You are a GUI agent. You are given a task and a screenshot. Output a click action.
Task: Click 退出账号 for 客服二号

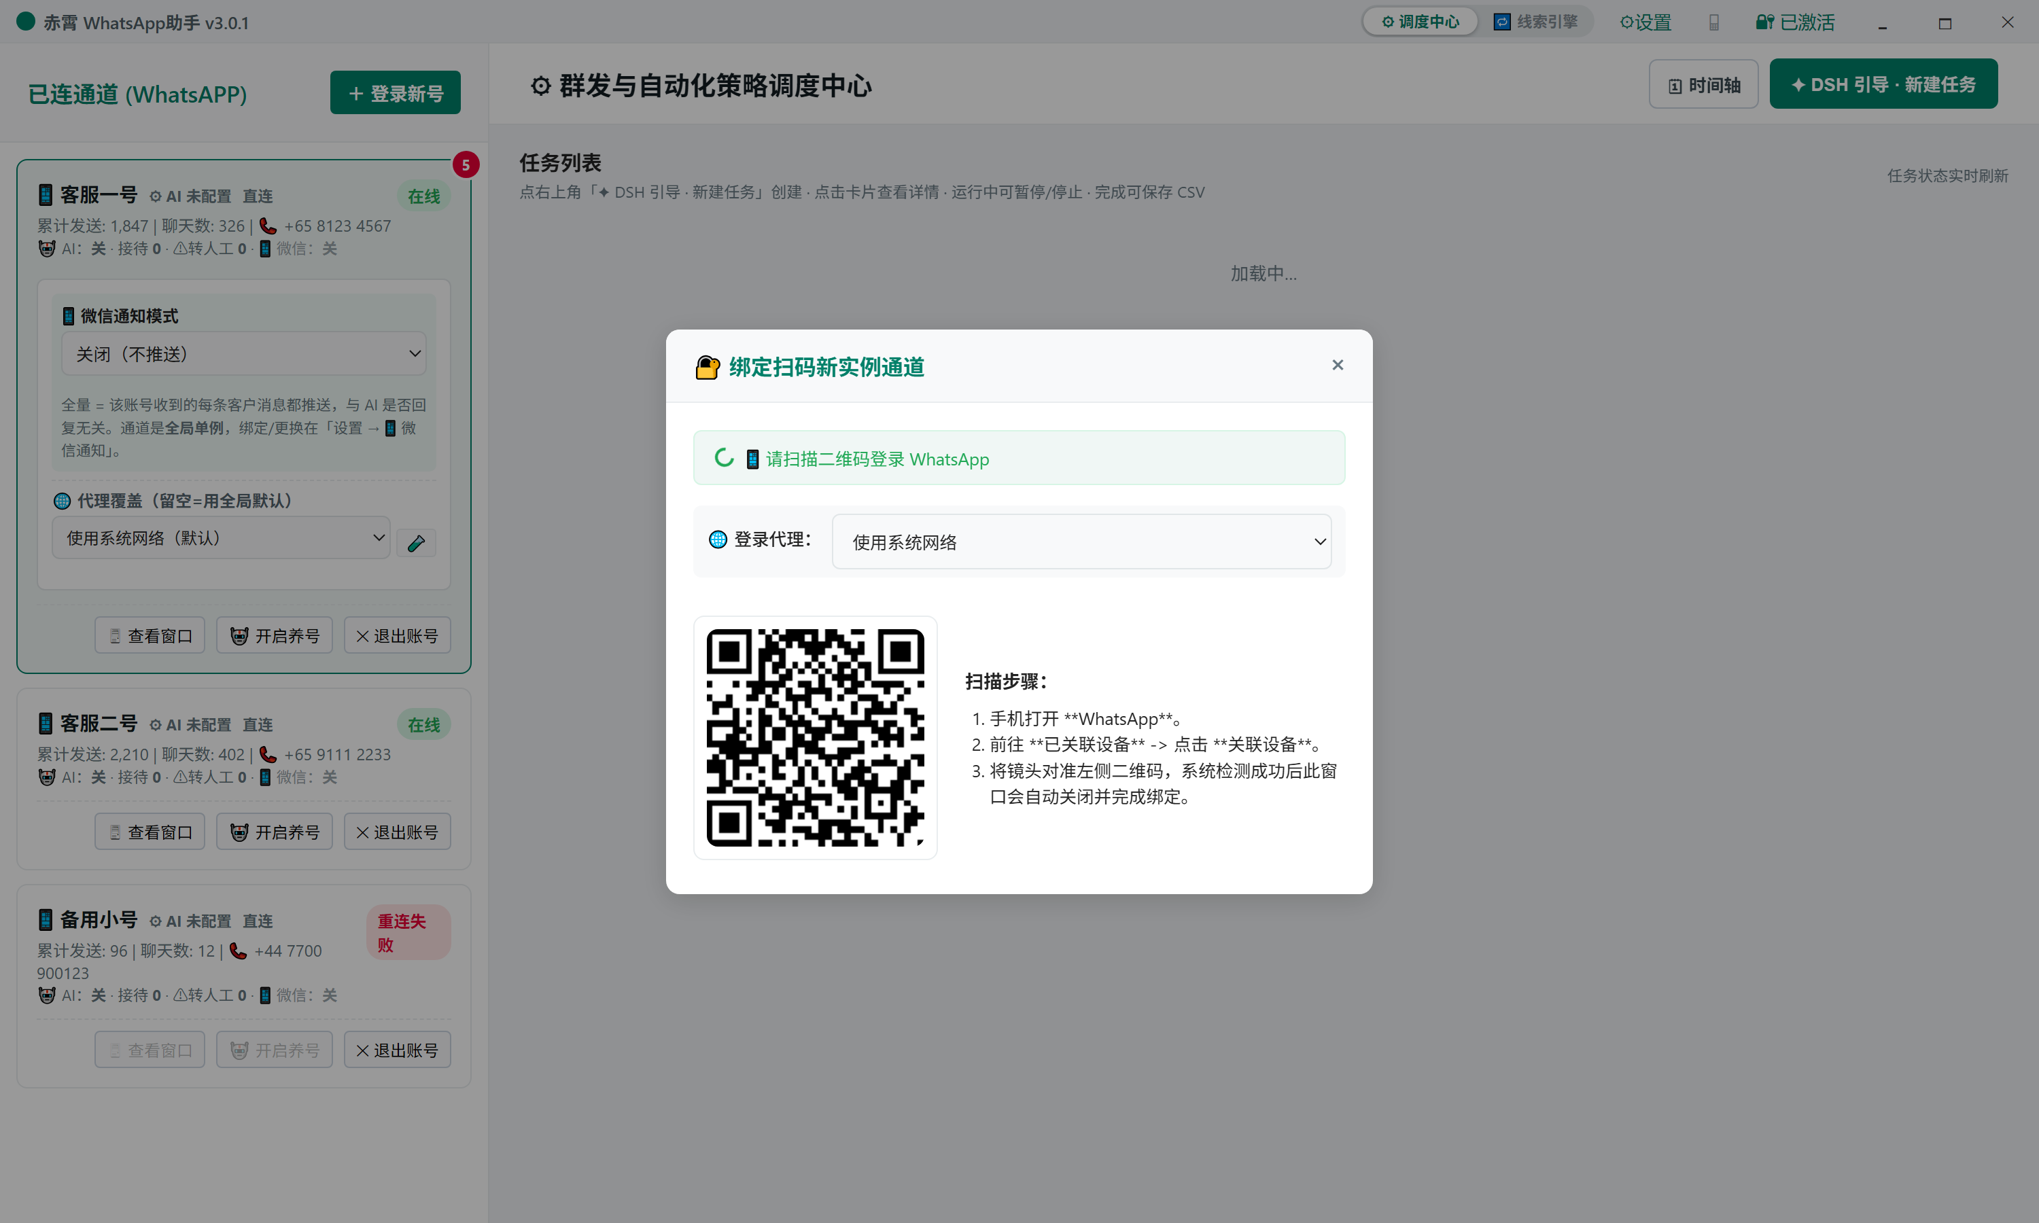396,832
